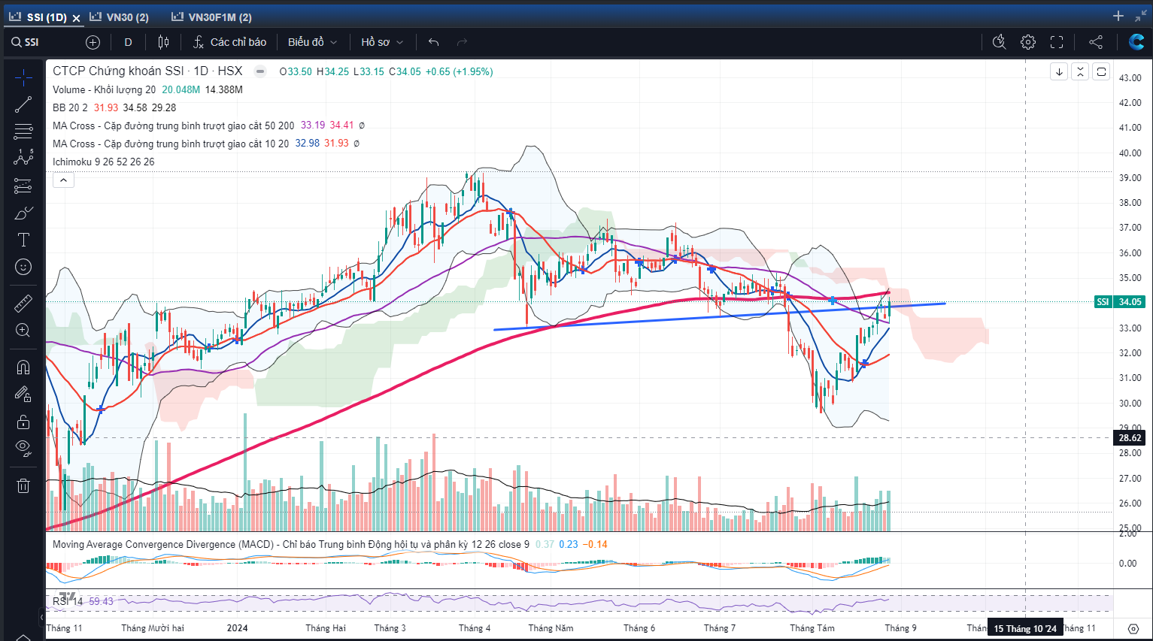Maximize the chart pane
Screen dimensions: 1153x641
[x=1101, y=71]
